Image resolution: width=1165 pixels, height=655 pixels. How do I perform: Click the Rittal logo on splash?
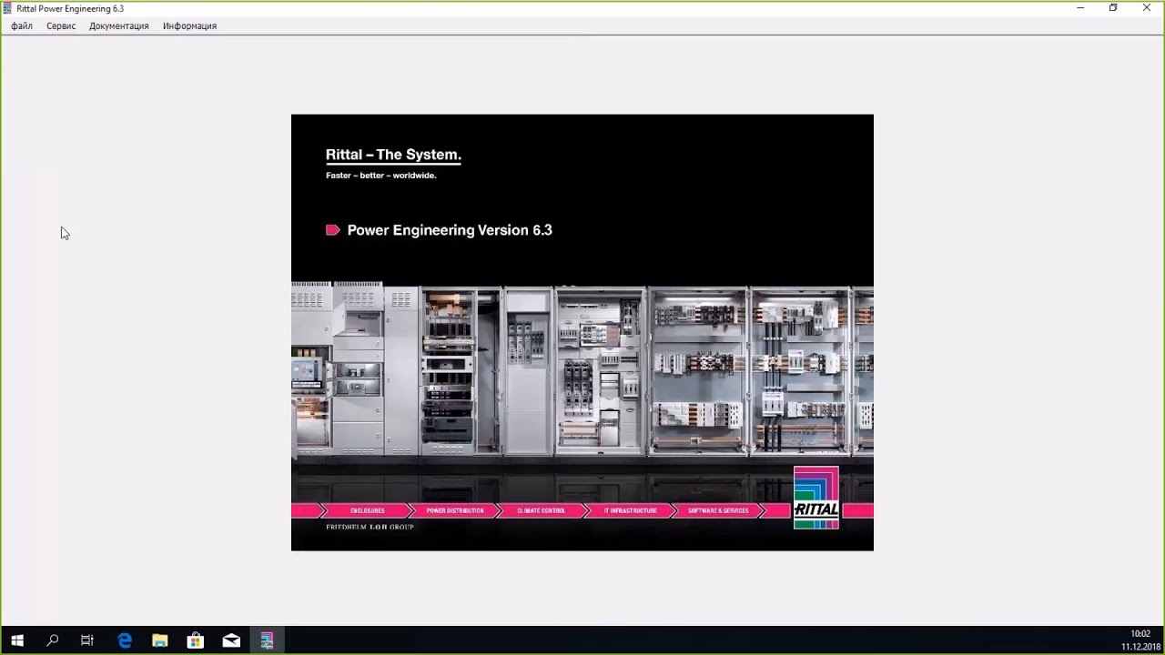tap(816, 498)
